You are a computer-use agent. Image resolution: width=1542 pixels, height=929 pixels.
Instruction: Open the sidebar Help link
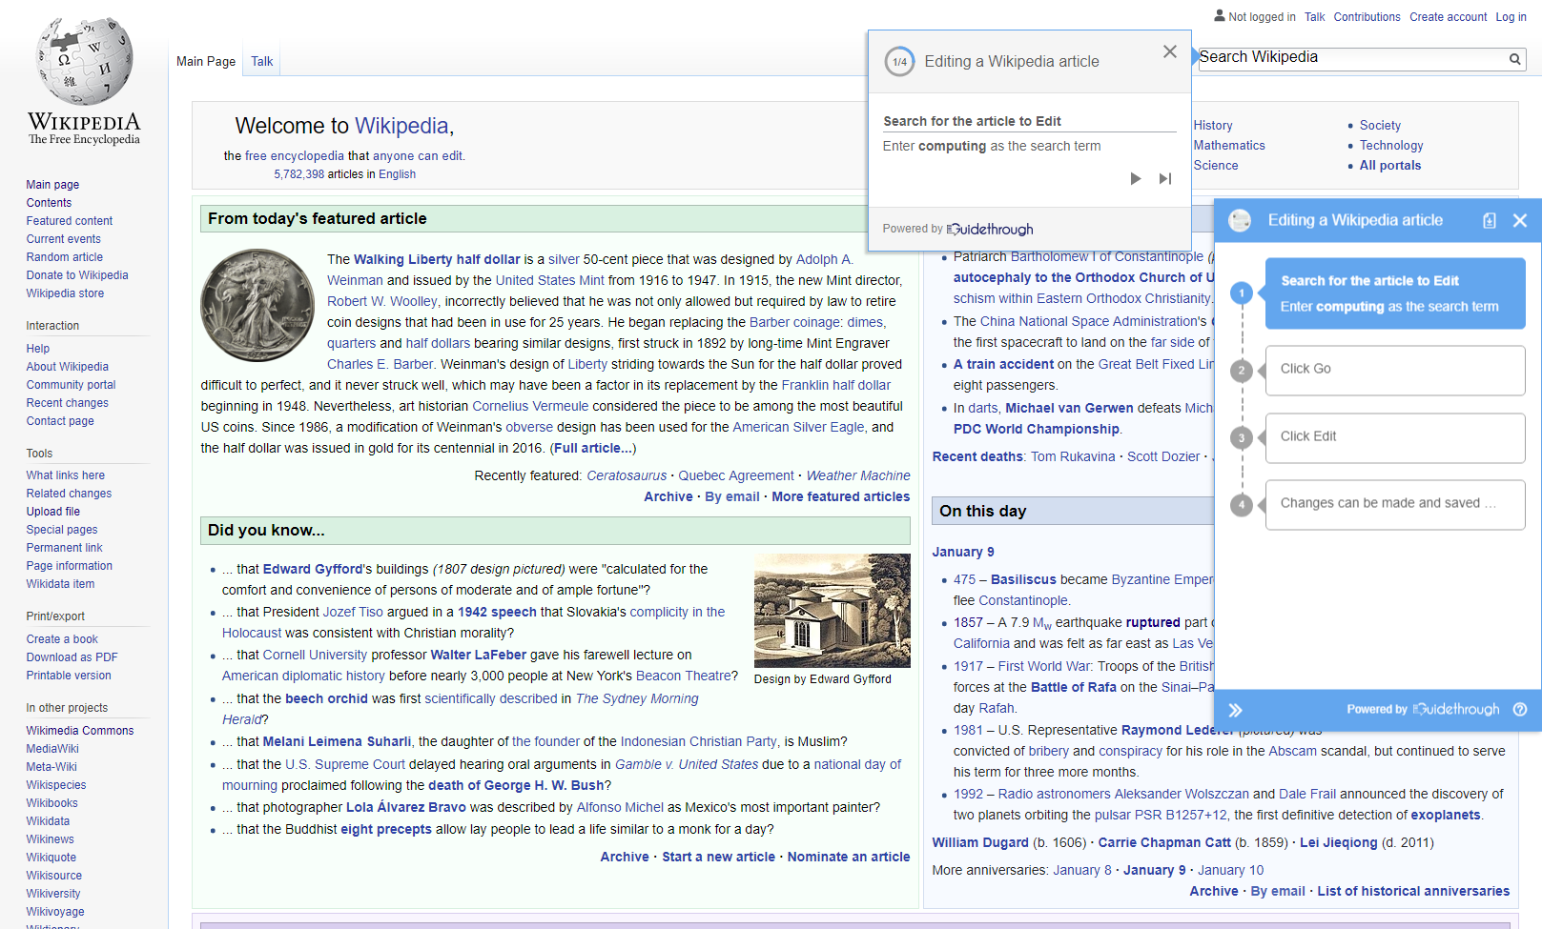tap(38, 349)
